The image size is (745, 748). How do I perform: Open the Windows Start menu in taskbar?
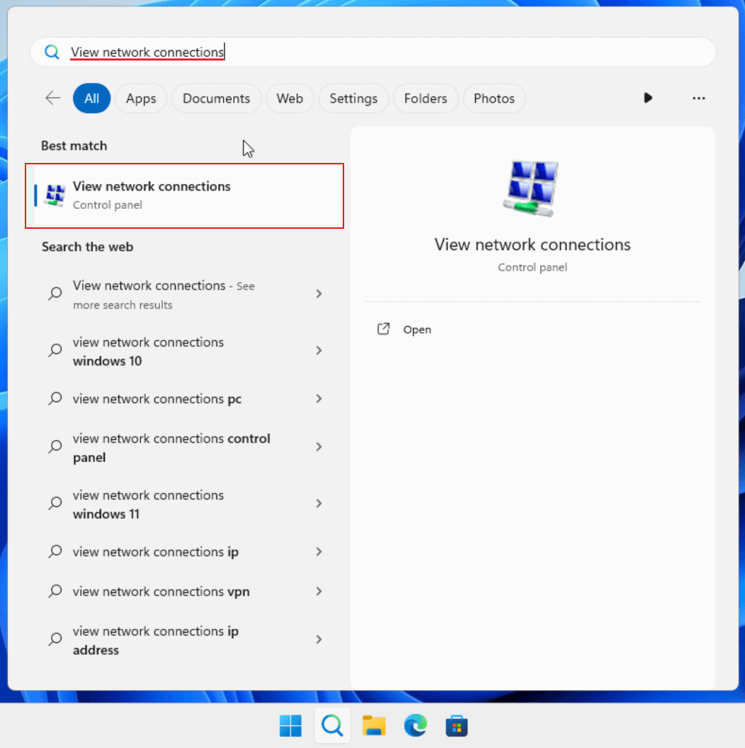pyautogui.click(x=290, y=726)
